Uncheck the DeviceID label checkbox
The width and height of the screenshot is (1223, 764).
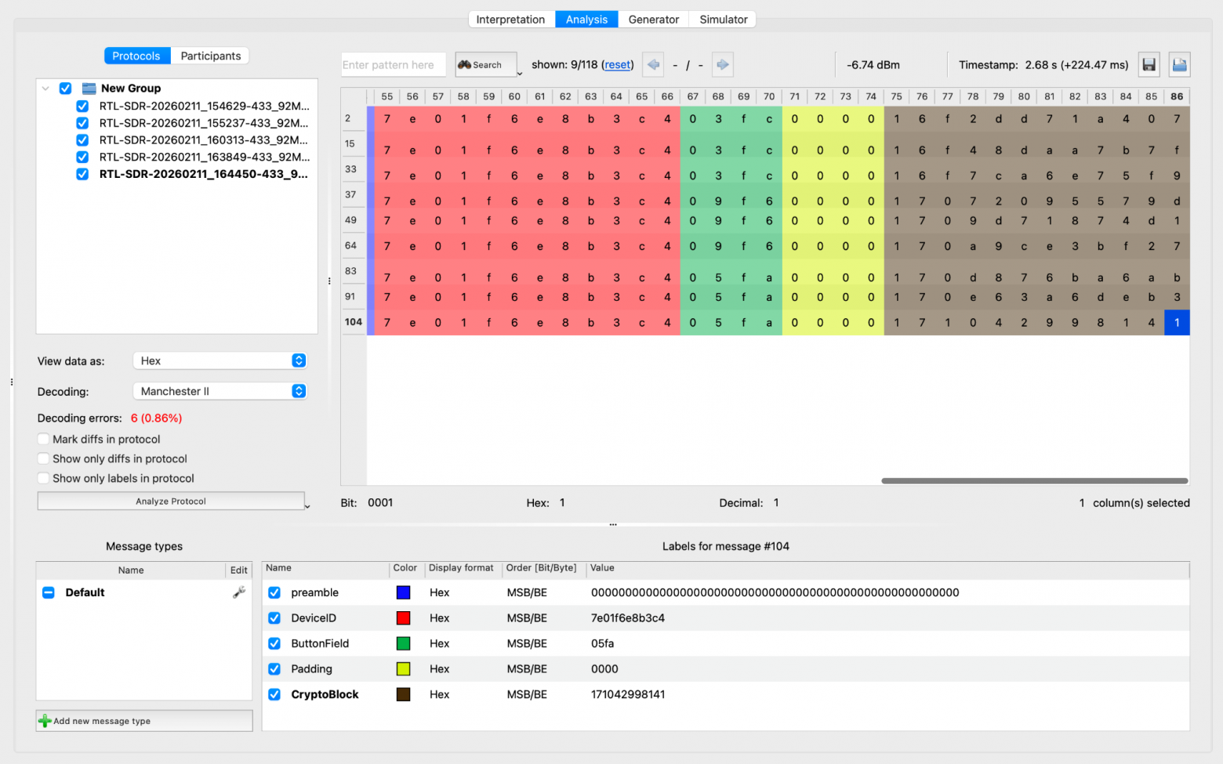[x=274, y=618]
